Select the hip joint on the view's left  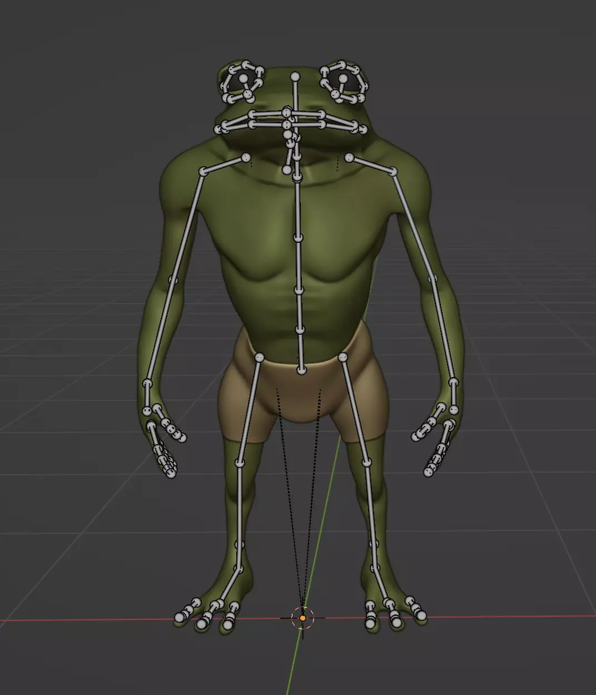coord(259,358)
